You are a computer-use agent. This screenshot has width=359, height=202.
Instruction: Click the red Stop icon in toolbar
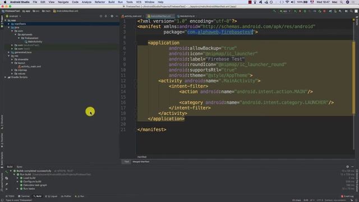(324, 11)
